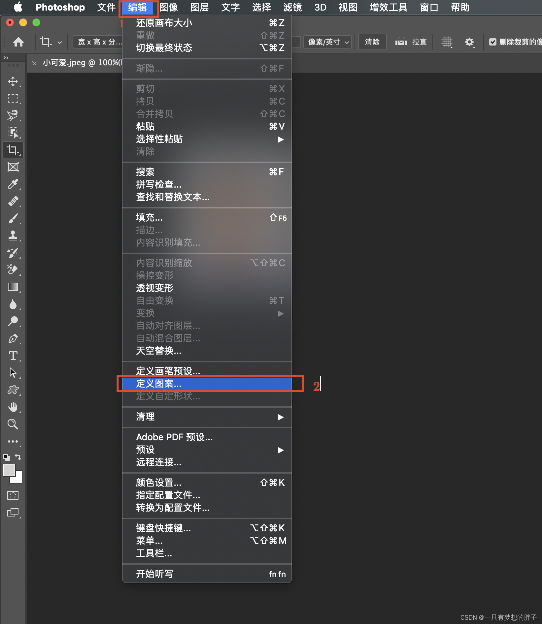Close the 小可爱.jpeg document tab
The image size is (542, 624).
(x=34, y=63)
